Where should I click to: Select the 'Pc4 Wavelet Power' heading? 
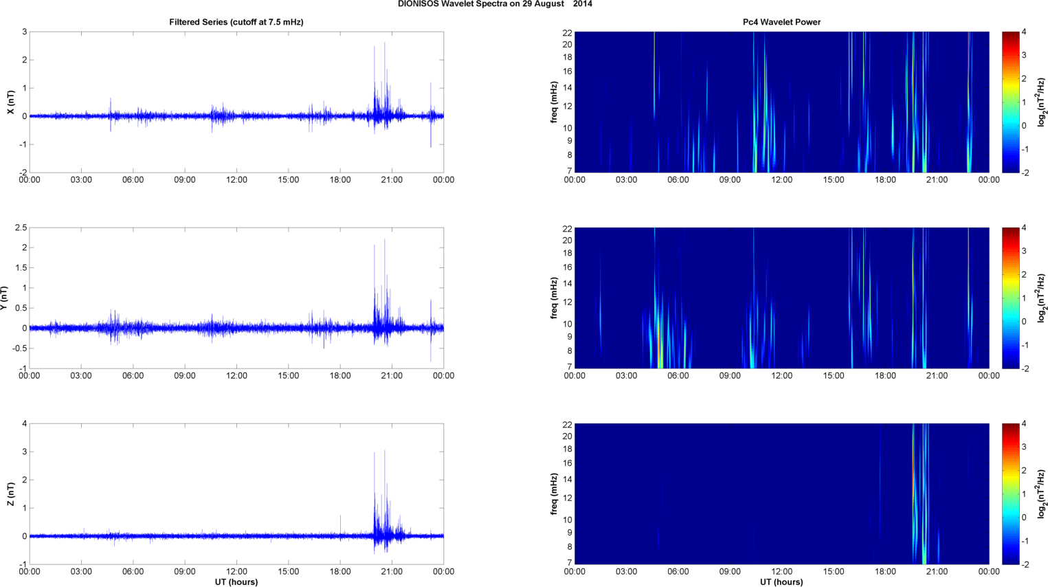pyautogui.click(x=781, y=22)
